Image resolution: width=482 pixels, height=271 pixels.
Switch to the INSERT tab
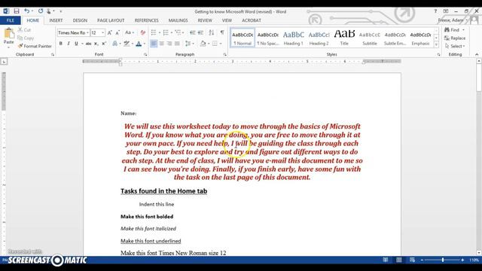coord(56,20)
